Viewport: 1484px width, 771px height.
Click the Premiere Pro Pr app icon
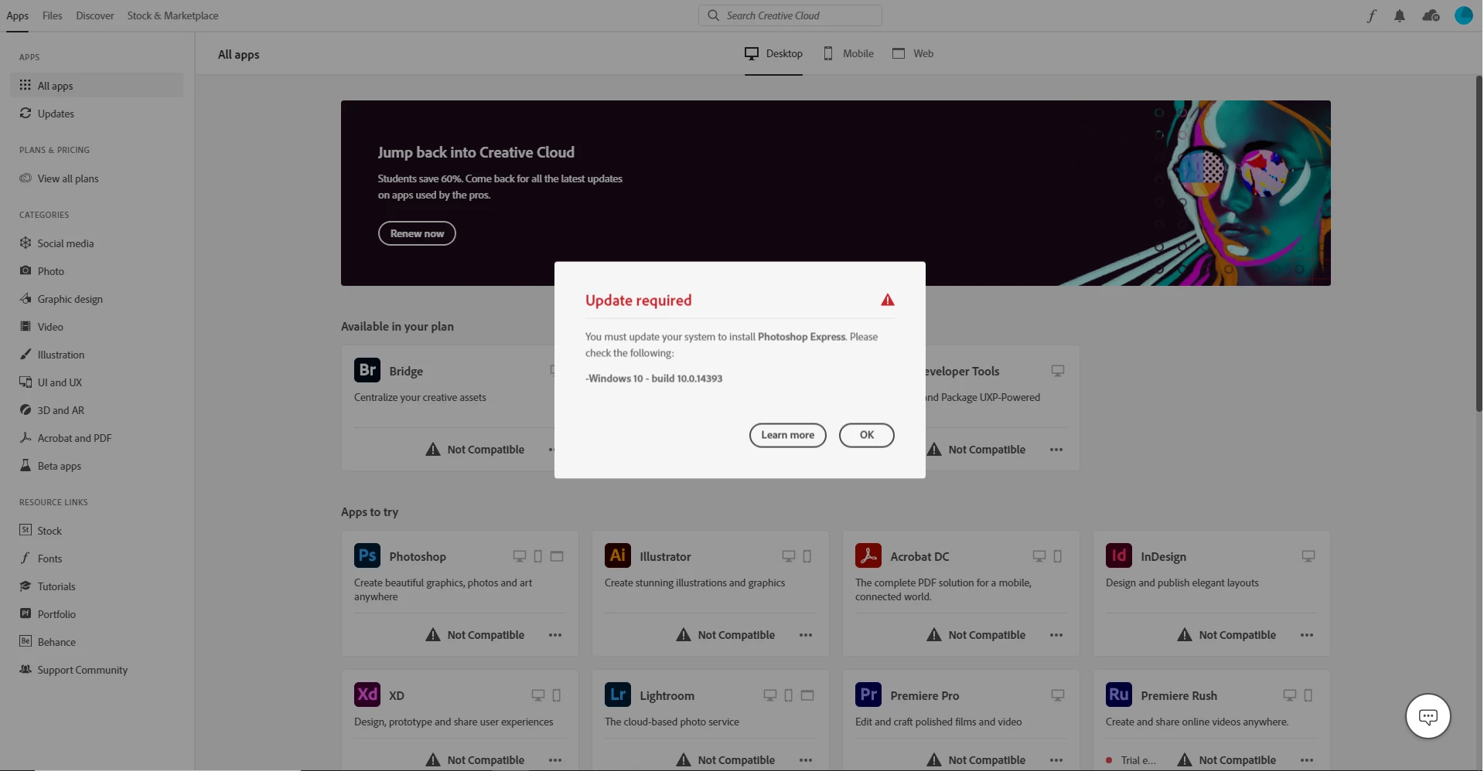[868, 695]
